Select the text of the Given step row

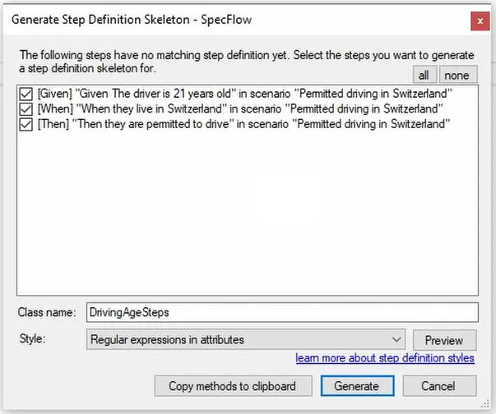pyautogui.click(x=245, y=94)
